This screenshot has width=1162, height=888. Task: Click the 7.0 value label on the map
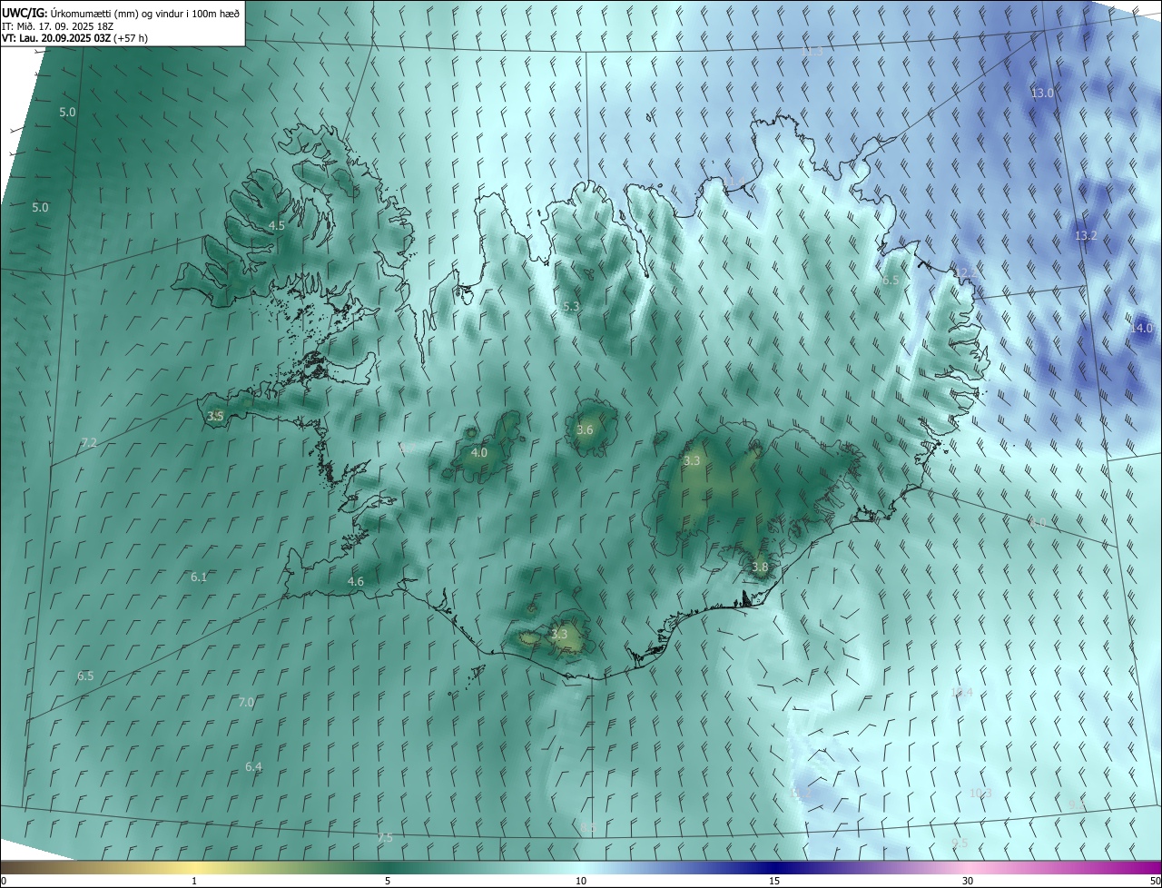click(246, 702)
